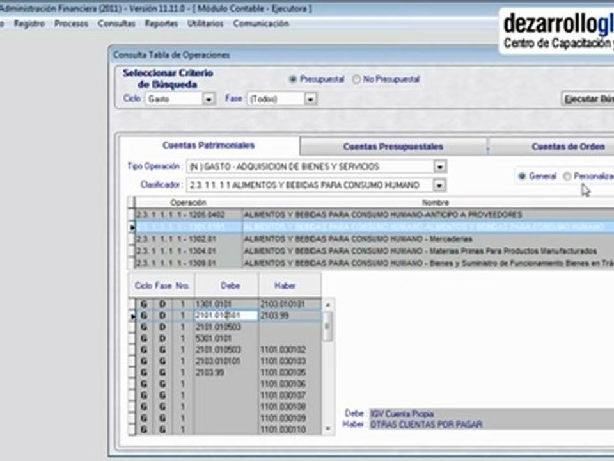The width and height of the screenshot is (614, 461).
Task: Select the highlighted operation row 1301.0101
Action: click(374, 227)
